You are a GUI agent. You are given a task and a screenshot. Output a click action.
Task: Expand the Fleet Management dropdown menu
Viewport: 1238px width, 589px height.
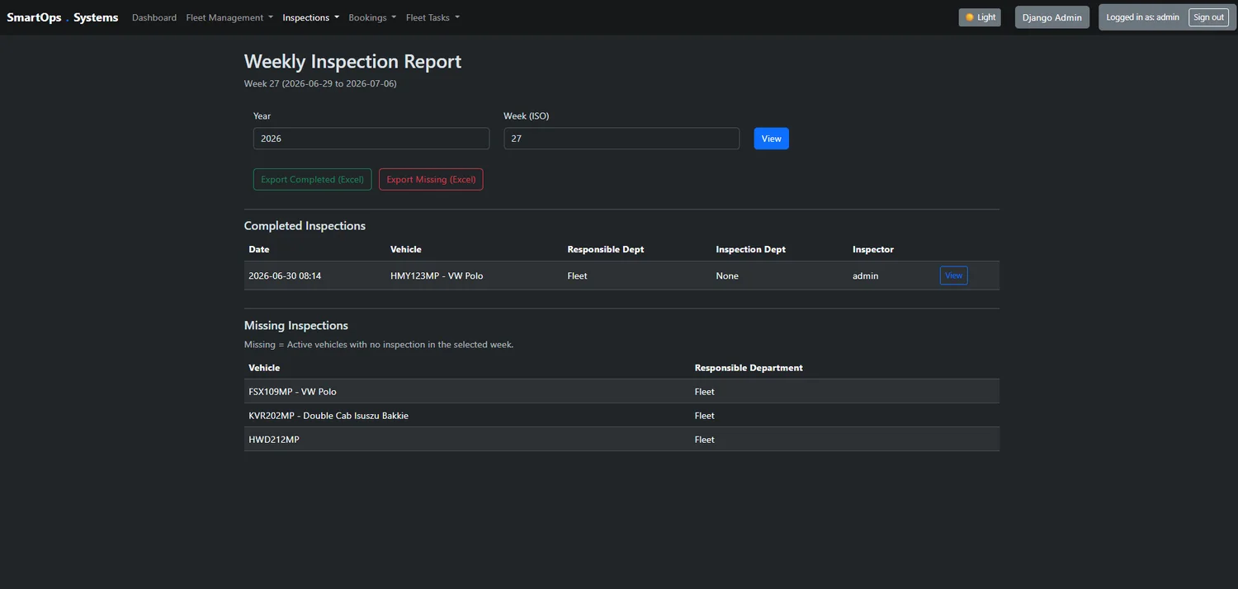(229, 17)
